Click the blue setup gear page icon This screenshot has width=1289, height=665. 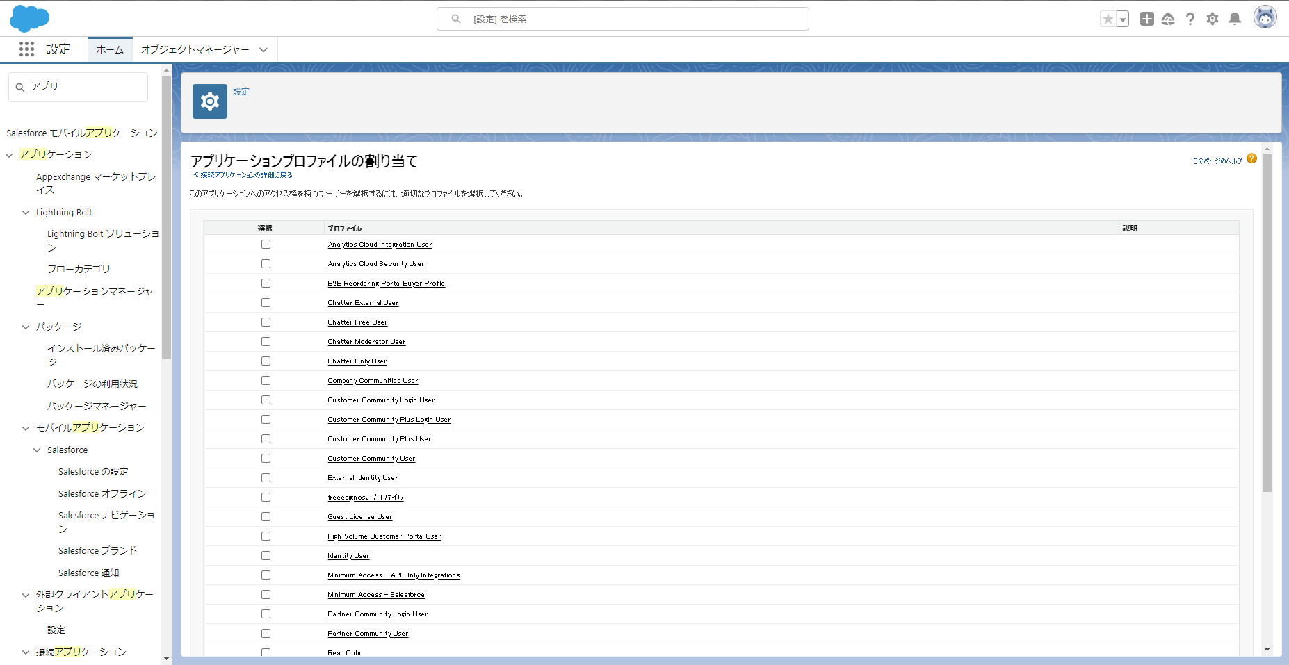click(210, 101)
